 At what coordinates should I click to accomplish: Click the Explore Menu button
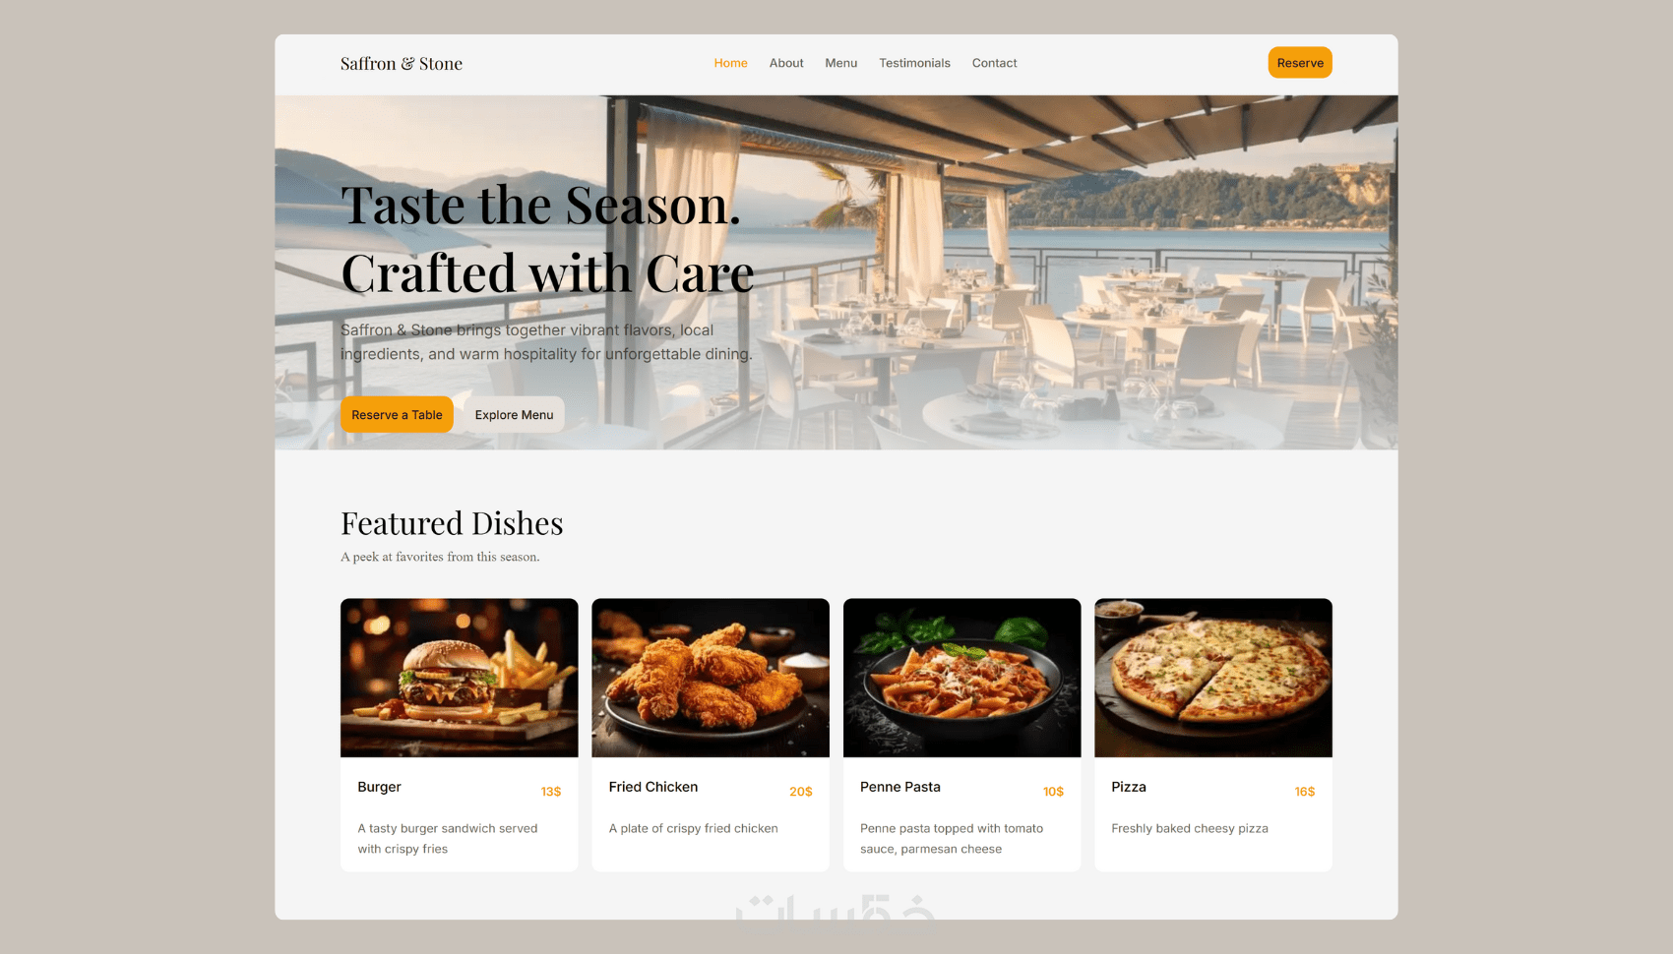tap(514, 415)
